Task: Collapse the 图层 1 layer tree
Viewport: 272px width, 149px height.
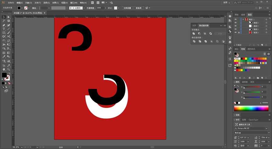Action: [x=243, y=19]
